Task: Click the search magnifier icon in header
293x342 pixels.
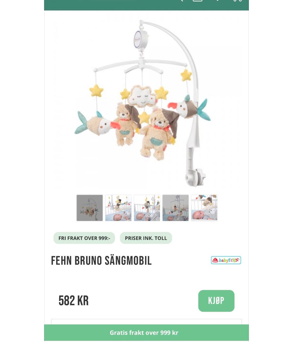Action: 181,1
